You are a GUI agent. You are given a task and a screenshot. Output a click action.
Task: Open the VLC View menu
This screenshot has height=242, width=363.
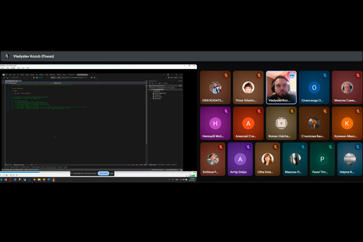click(23, 68)
